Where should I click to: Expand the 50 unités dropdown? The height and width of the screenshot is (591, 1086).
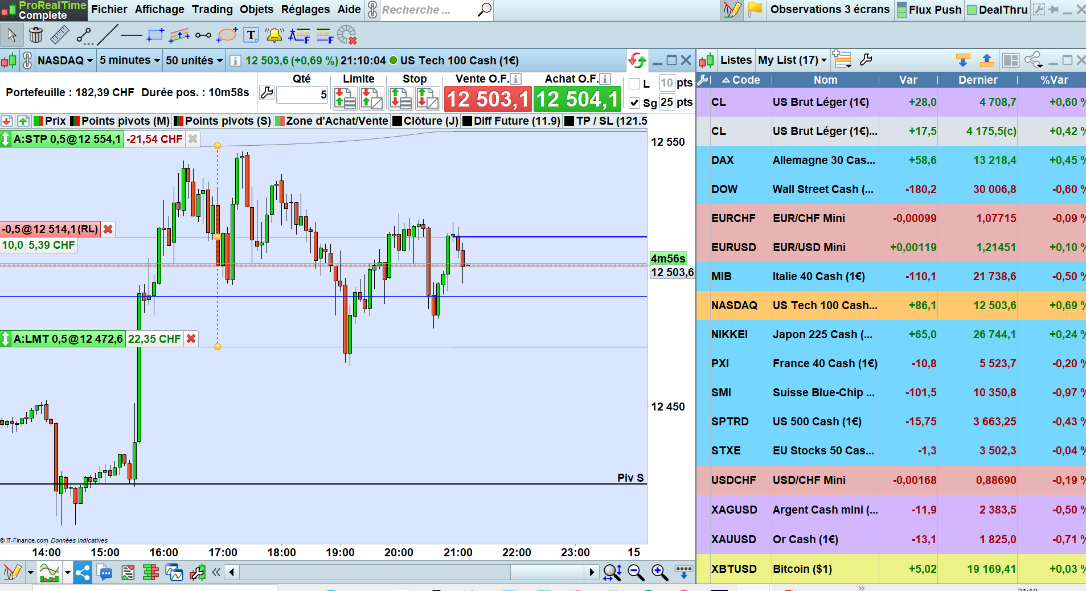[x=194, y=60]
